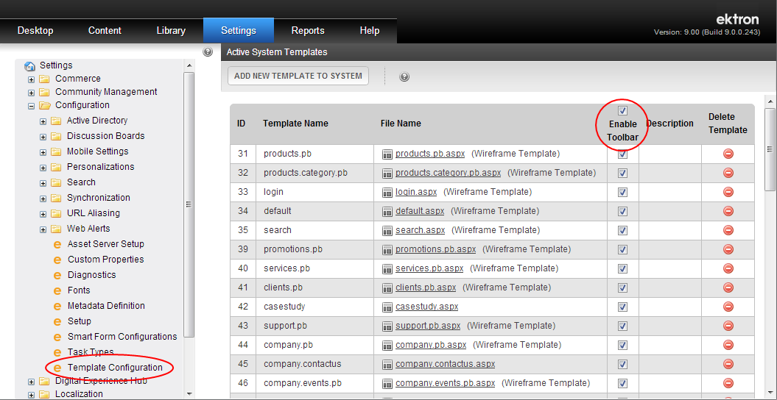The image size is (777, 400).
Task: Open Diagnostics from Configuration tree
Action: [x=91, y=274]
